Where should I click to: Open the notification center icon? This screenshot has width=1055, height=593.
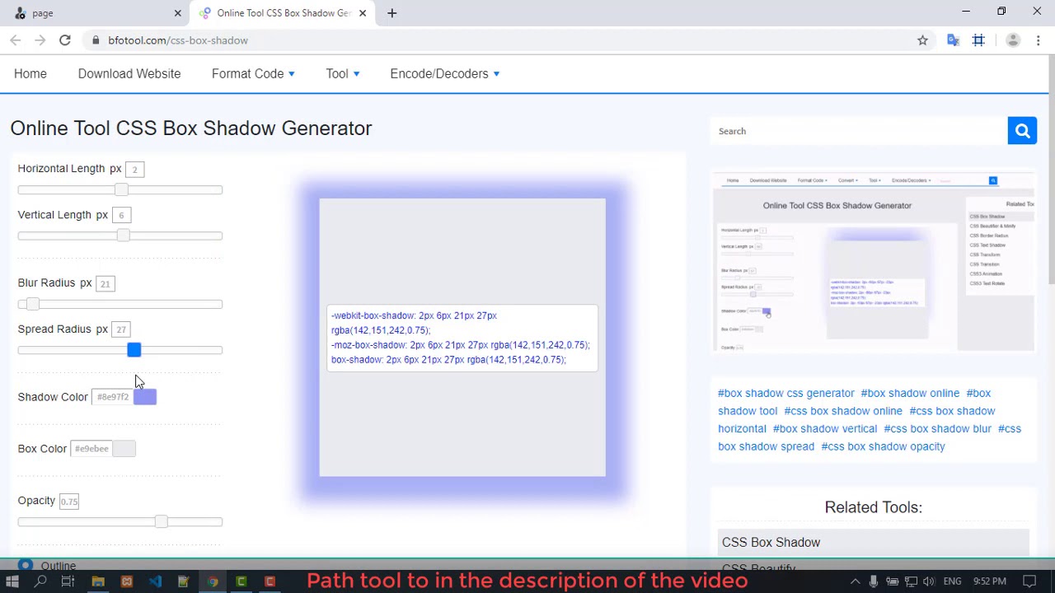pyautogui.click(x=1029, y=581)
